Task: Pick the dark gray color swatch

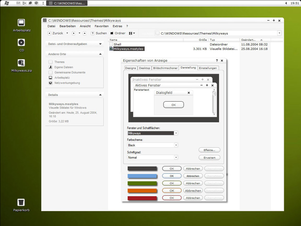Action: (x=142, y=169)
